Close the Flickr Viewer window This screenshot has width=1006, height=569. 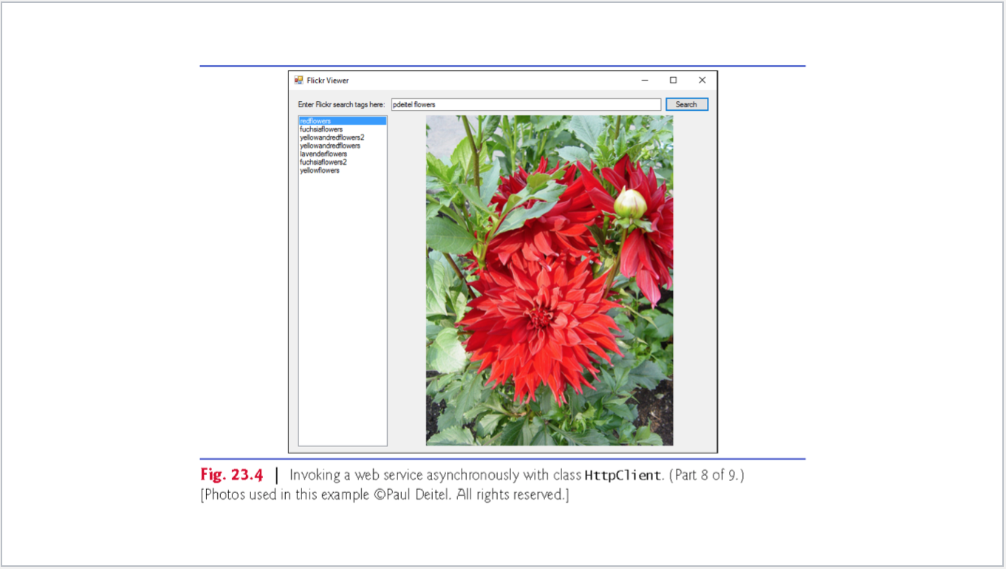point(701,79)
